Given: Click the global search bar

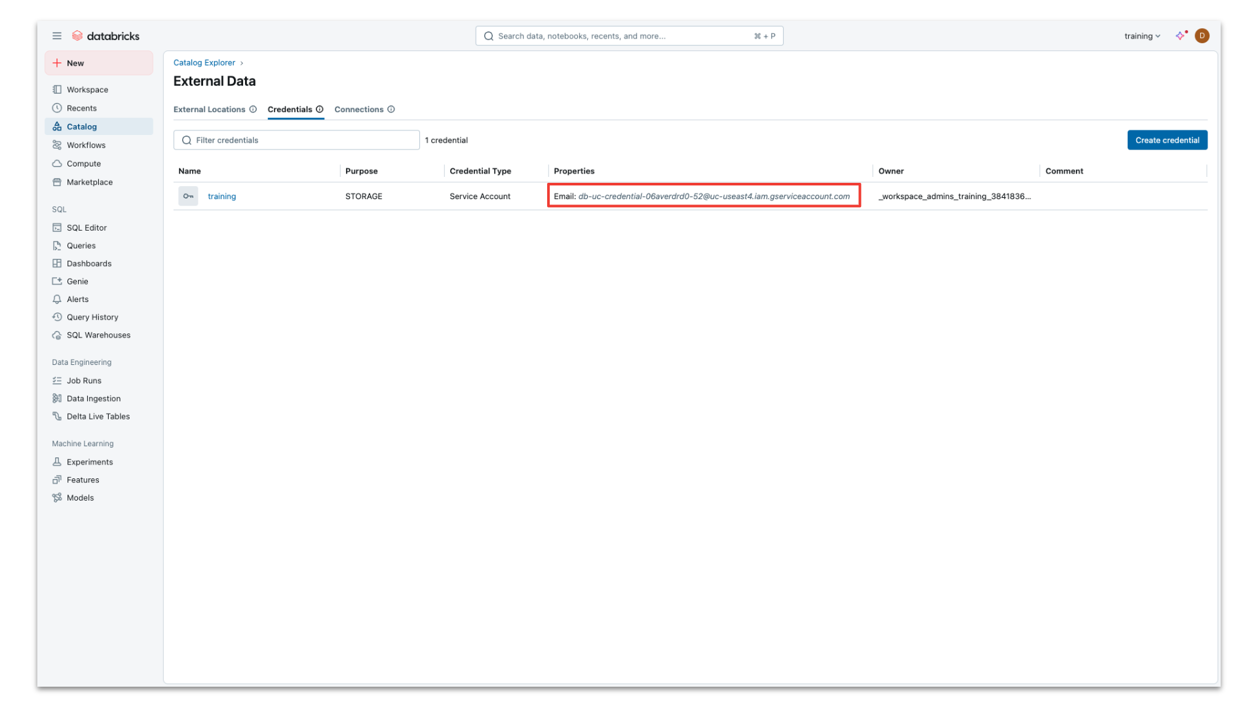Looking at the screenshot, I should point(629,36).
